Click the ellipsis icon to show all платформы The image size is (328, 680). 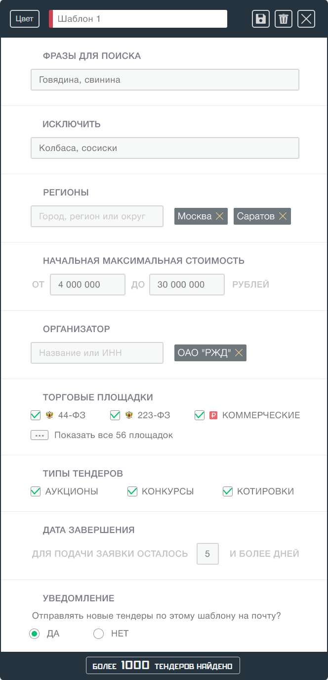[x=40, y=435]
